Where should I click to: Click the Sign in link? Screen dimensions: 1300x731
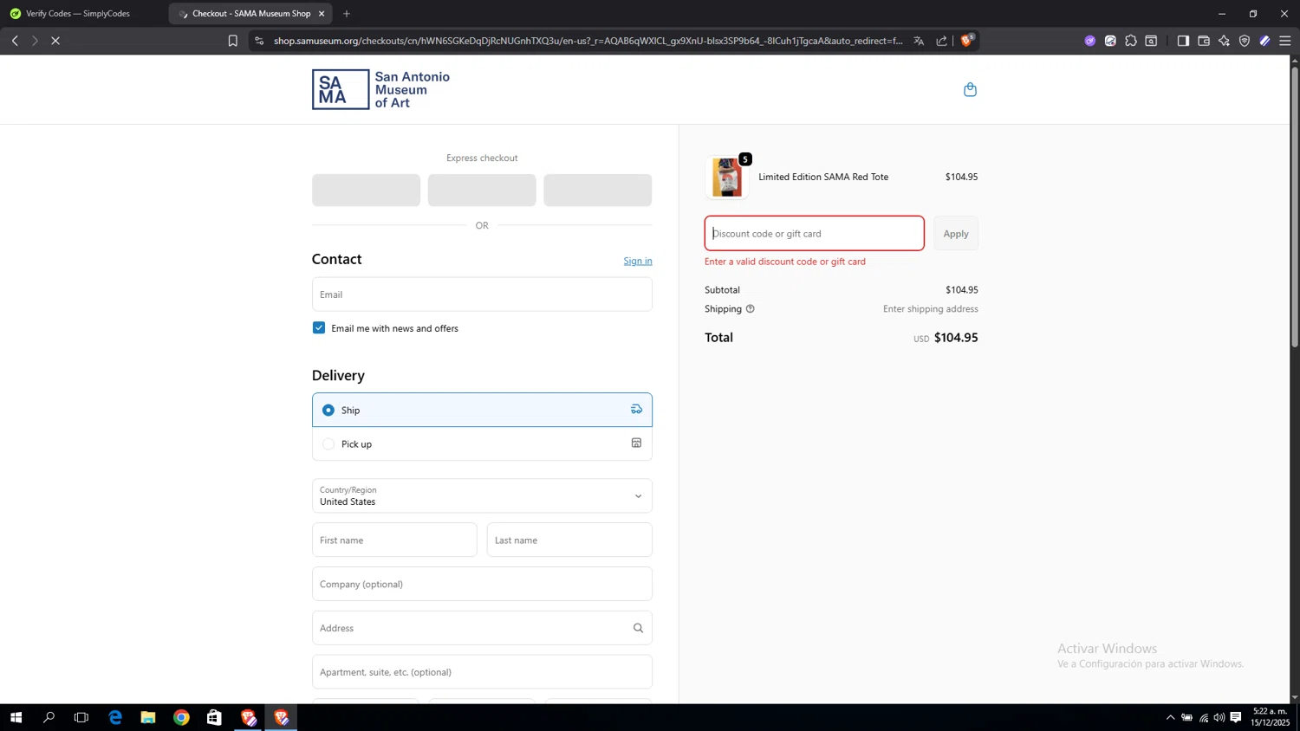tap(638, 261)
